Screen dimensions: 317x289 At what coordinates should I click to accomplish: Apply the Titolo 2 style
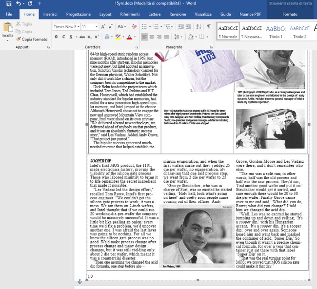(x=300, y=32)
